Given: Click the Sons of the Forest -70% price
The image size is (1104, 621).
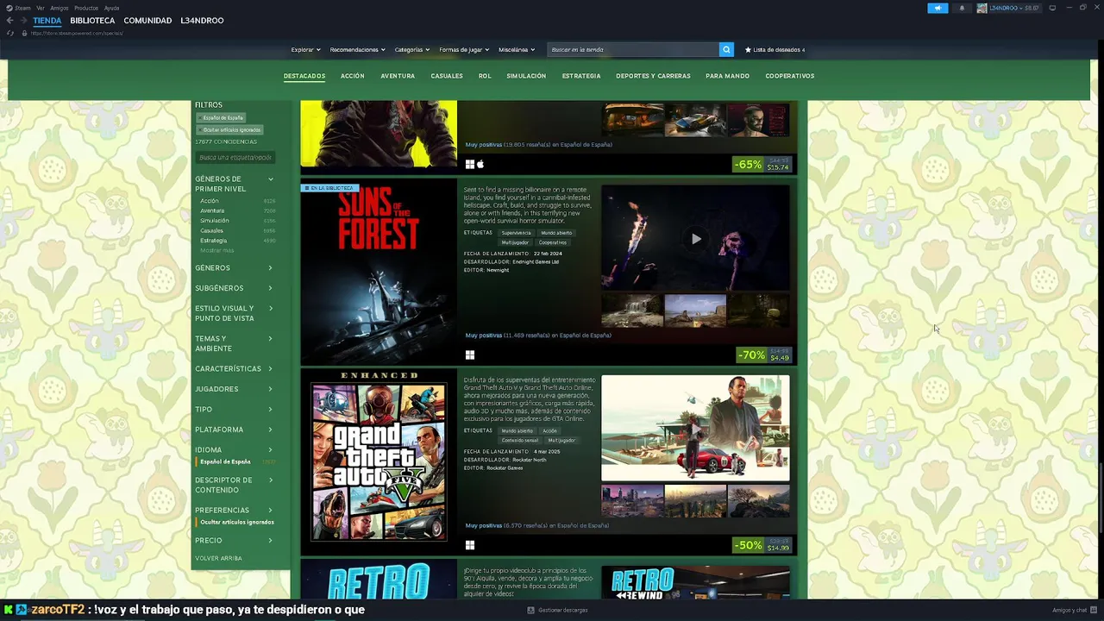Looking at the screenshot, I should click(763, 354).
